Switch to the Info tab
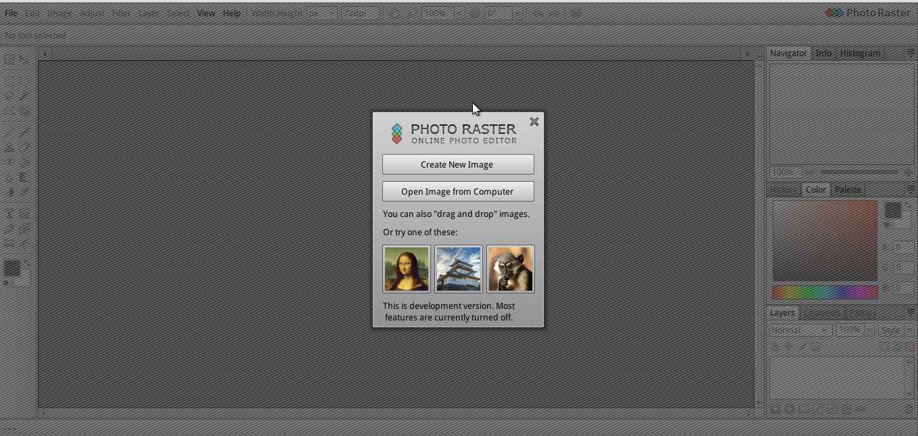Image resolution: width=918 pixels, height=436 pixels. [x=823, y=53]
